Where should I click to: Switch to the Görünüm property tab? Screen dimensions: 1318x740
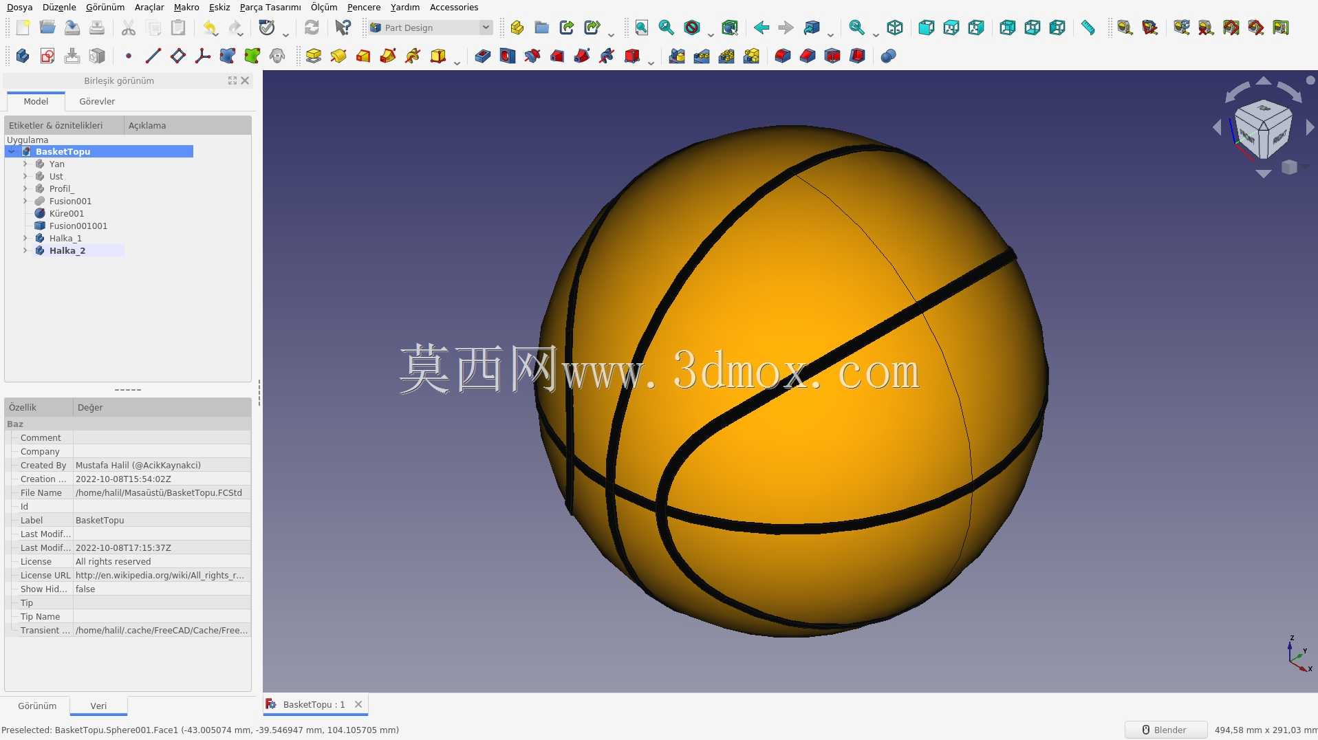point(37,706)
